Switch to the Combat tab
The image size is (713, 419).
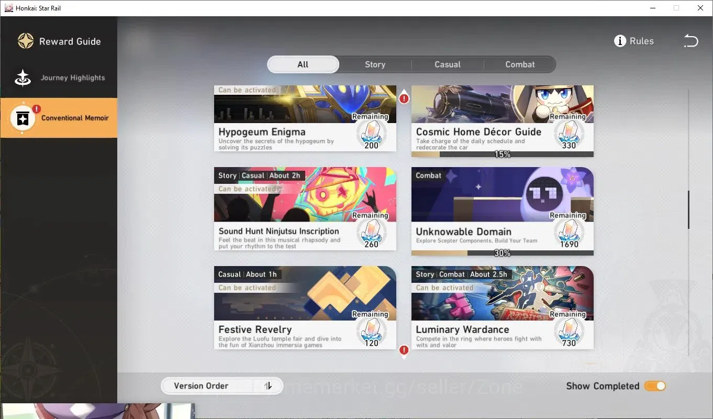point(520,64)
